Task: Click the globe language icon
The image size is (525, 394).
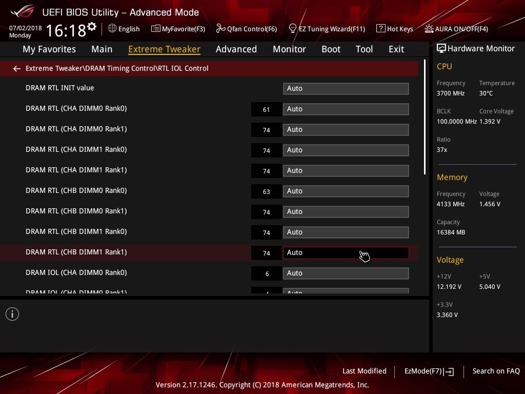Action: click(112, 29)
